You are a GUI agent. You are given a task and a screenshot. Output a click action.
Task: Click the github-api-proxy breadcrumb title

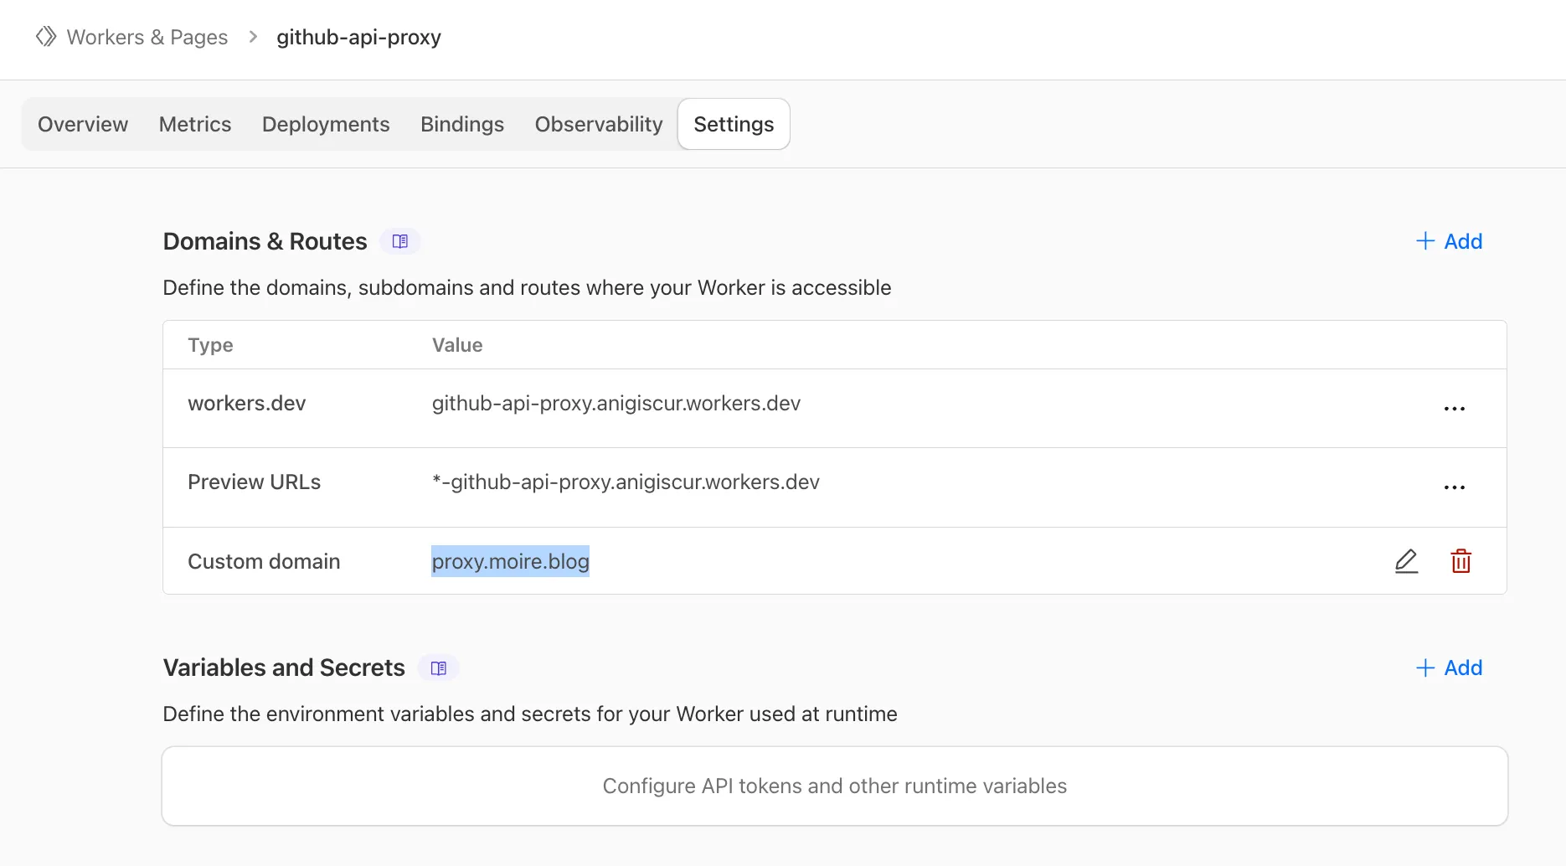point(358,37)
